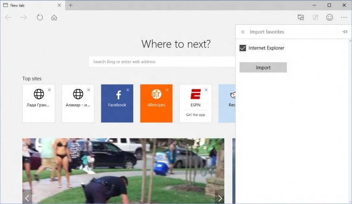Image resolution: width=352 pixels, height=204 pixels.
Task: Go back to the previous page
Action: (8, 17)
